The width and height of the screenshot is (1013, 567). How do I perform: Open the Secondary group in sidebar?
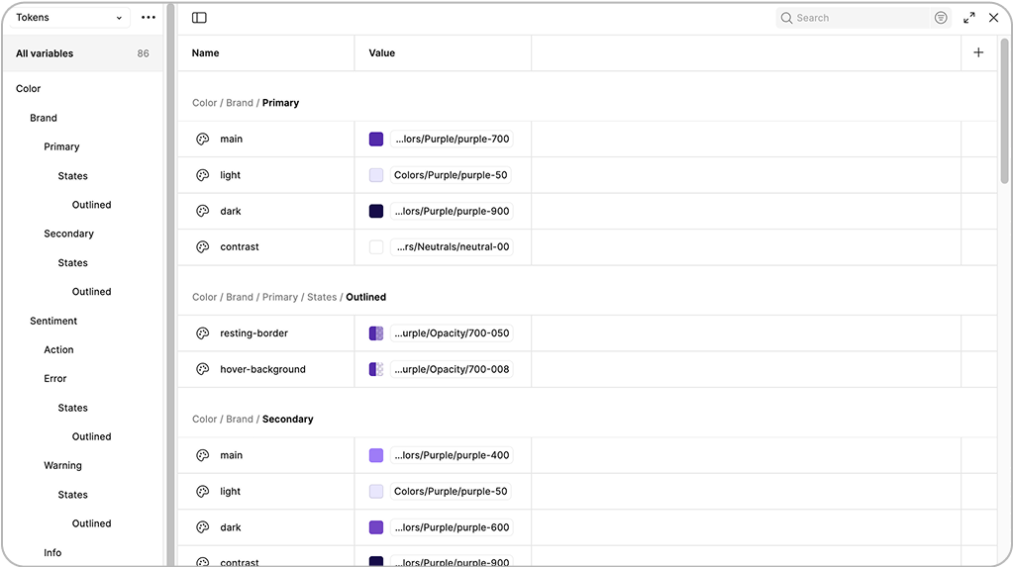(x=68, y=234)
